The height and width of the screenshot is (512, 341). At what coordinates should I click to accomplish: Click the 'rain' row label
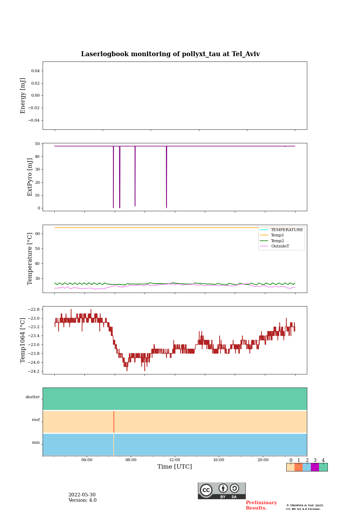36,443
